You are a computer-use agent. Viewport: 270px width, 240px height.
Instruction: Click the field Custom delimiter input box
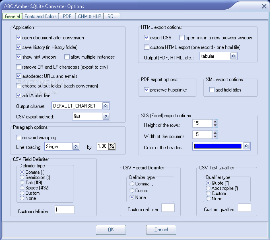tap(64, 209)
